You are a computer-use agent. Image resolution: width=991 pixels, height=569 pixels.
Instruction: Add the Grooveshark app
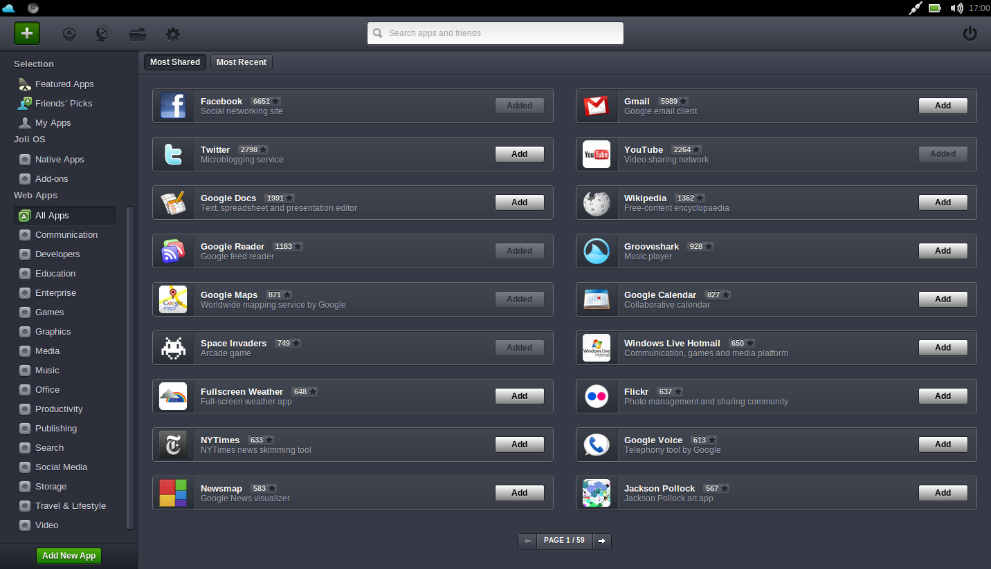(x=943, y=251)
